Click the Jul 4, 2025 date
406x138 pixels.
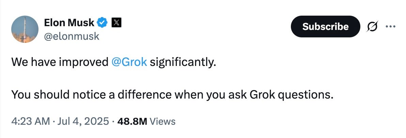[82, 121]
